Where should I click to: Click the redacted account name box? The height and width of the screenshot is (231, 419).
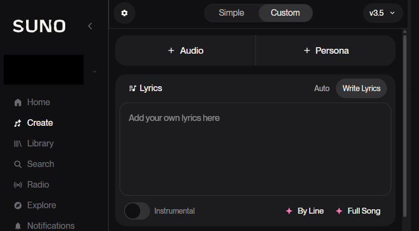coord(43,69)
